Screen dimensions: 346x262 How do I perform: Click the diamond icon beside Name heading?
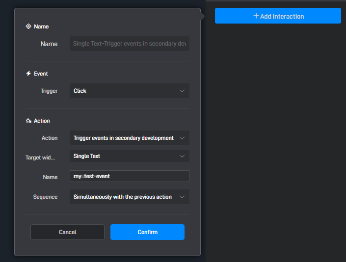click(28, 26)
